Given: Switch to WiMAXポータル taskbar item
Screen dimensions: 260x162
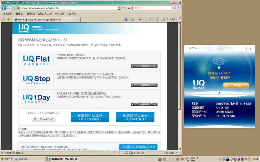Looking at the screenshot, I should pyautogui.click(x=63, y=159).
